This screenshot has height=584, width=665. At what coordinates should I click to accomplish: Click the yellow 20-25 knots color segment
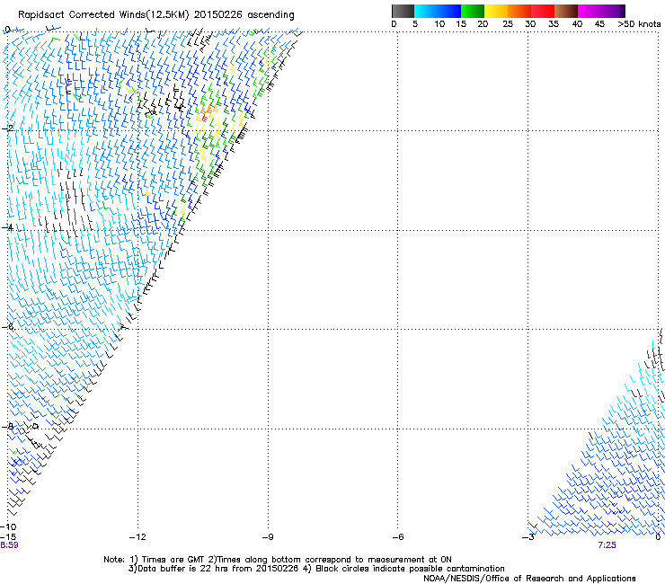[496, 11]
